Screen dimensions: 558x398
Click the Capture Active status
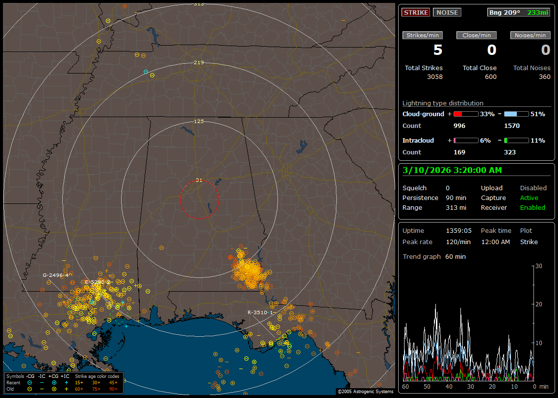pyautogui.click(x=529, y=198)
